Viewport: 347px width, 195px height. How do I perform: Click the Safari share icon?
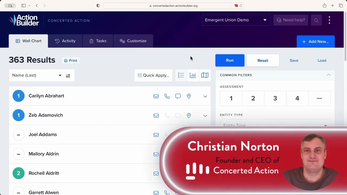[324, 6]
